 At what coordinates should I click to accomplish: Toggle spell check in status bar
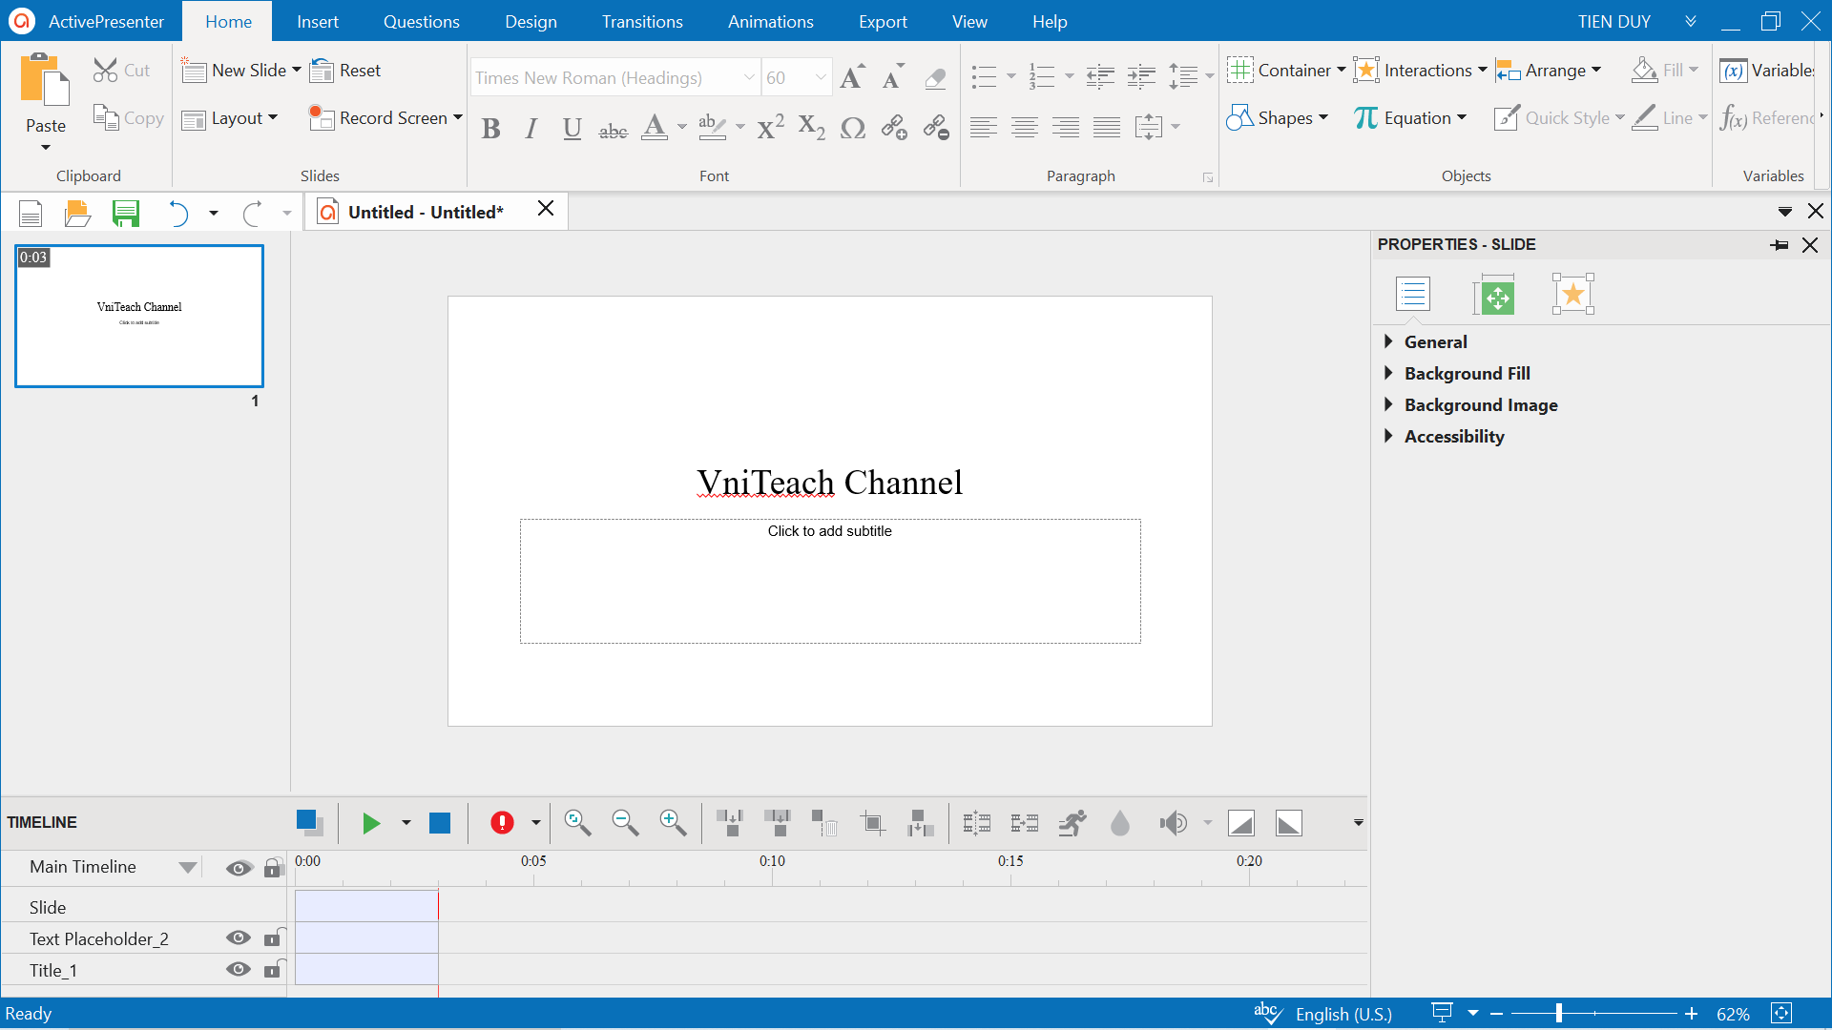(x=1268, y=1013)
